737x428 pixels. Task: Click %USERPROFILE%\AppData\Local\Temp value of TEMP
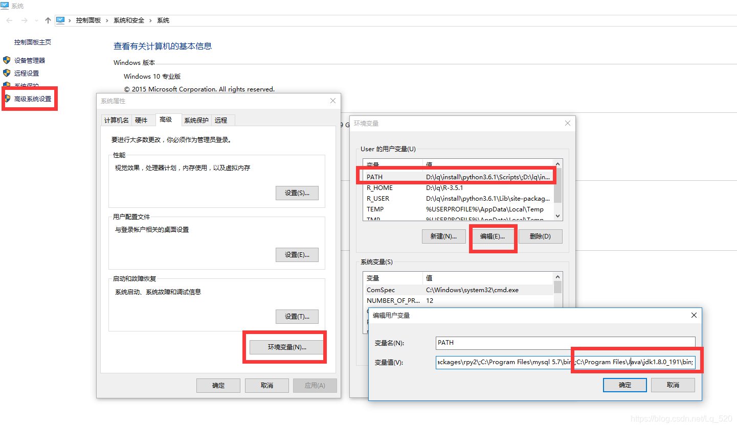click(484, 209)
